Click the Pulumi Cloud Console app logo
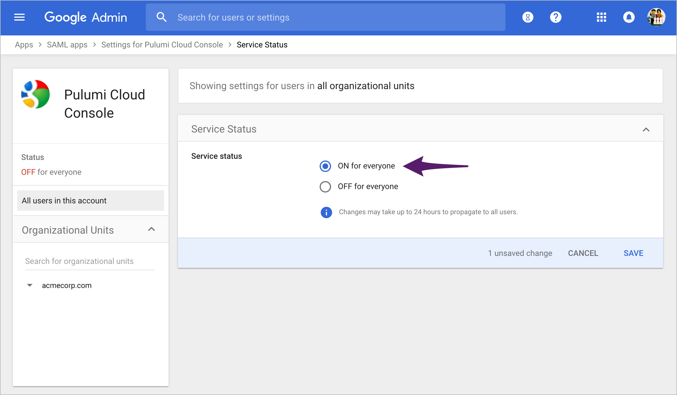The height and width of the screenshot is (395, 677). click(35, 94)
